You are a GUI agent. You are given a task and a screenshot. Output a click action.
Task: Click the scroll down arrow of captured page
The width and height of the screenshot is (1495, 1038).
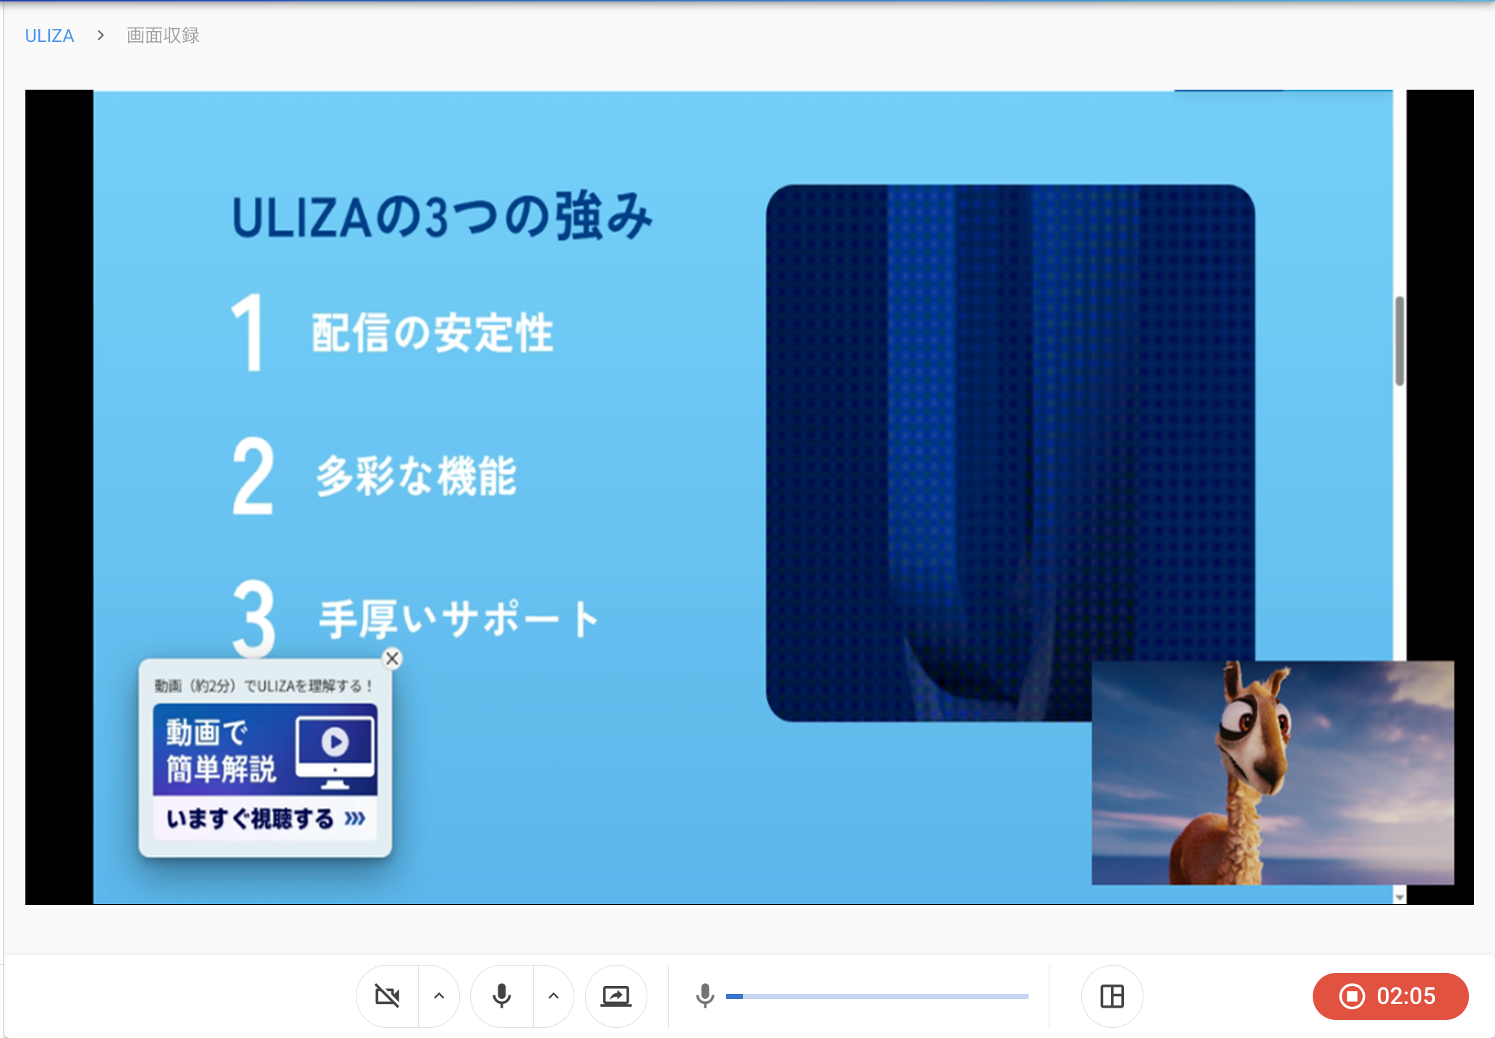tap(1400, 897)
